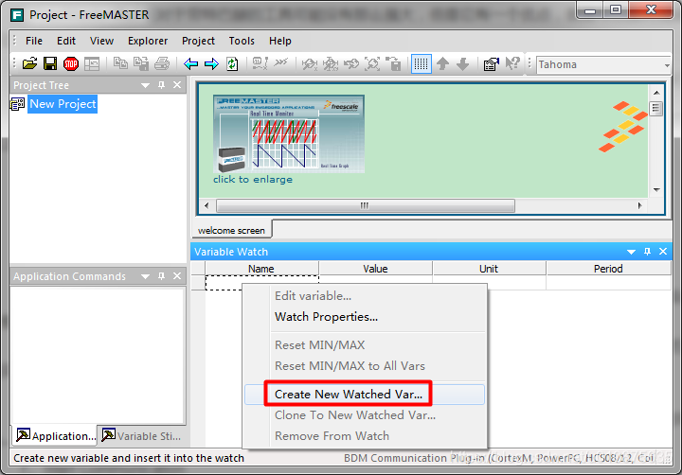
Task: Switch to the Variable Stimulus bottom tab
Action: tap(142, 435)
